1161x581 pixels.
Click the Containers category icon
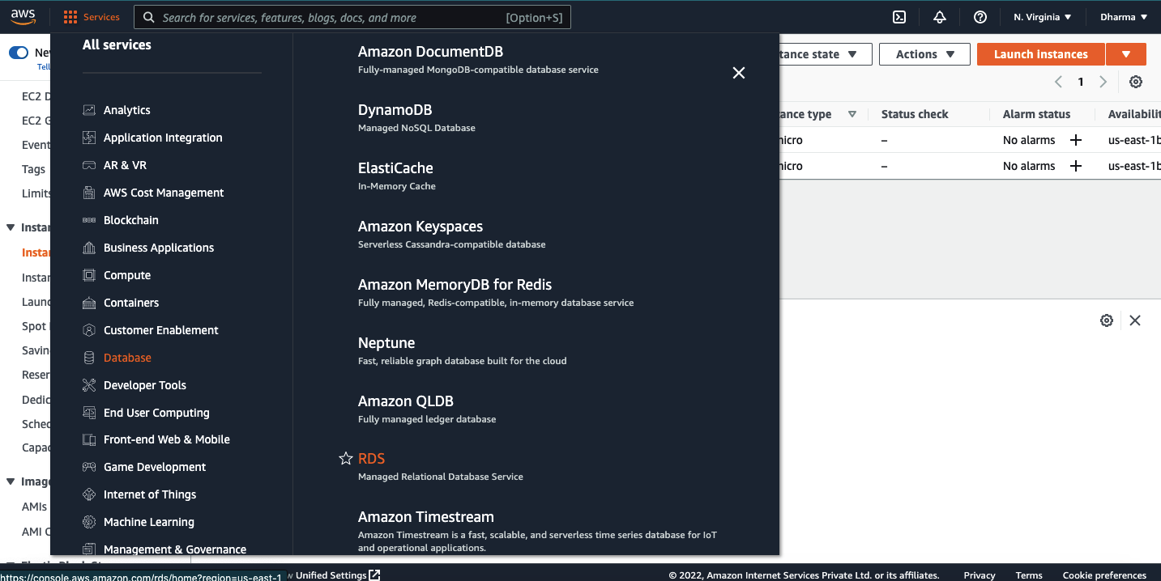coord(89,303)
